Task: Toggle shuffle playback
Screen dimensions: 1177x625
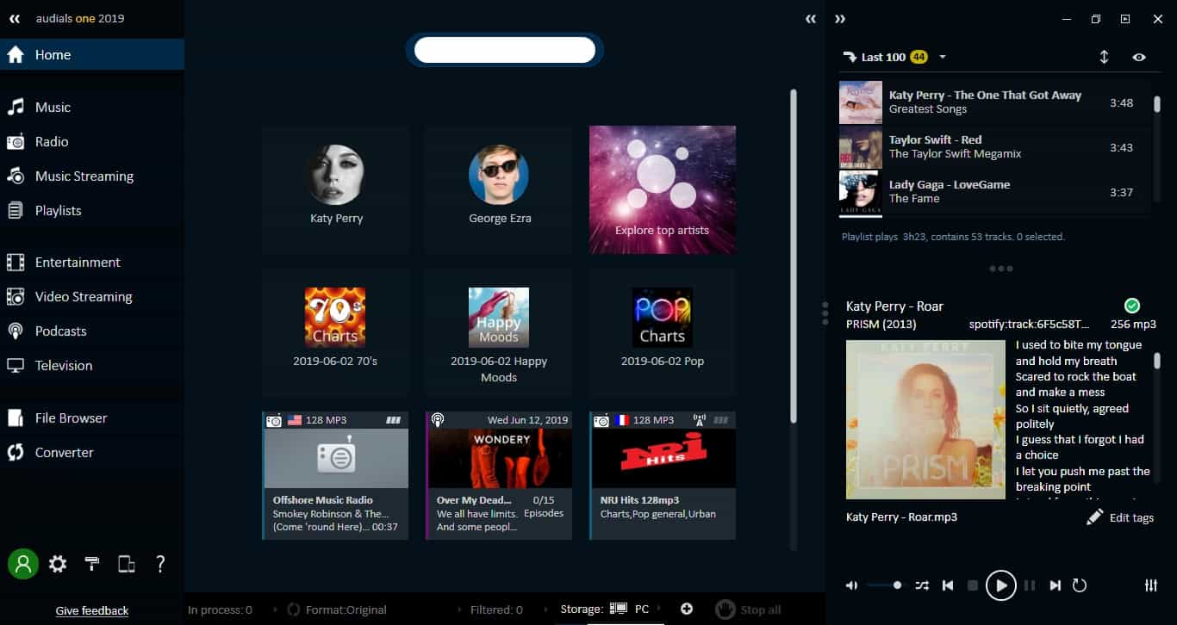Action: point(922,585)
